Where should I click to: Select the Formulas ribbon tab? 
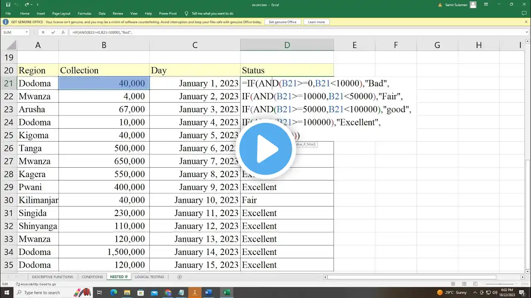pyautogui.click(x=85, y=13)
